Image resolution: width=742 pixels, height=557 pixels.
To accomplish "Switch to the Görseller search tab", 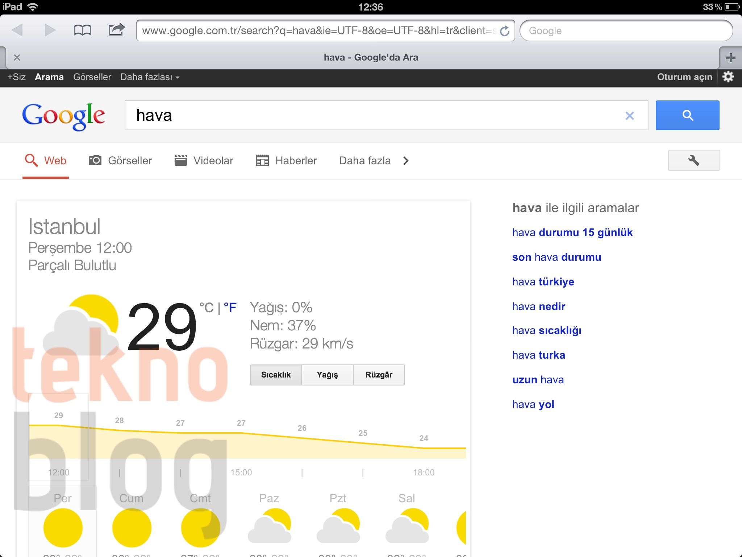I will coord(121,161).
